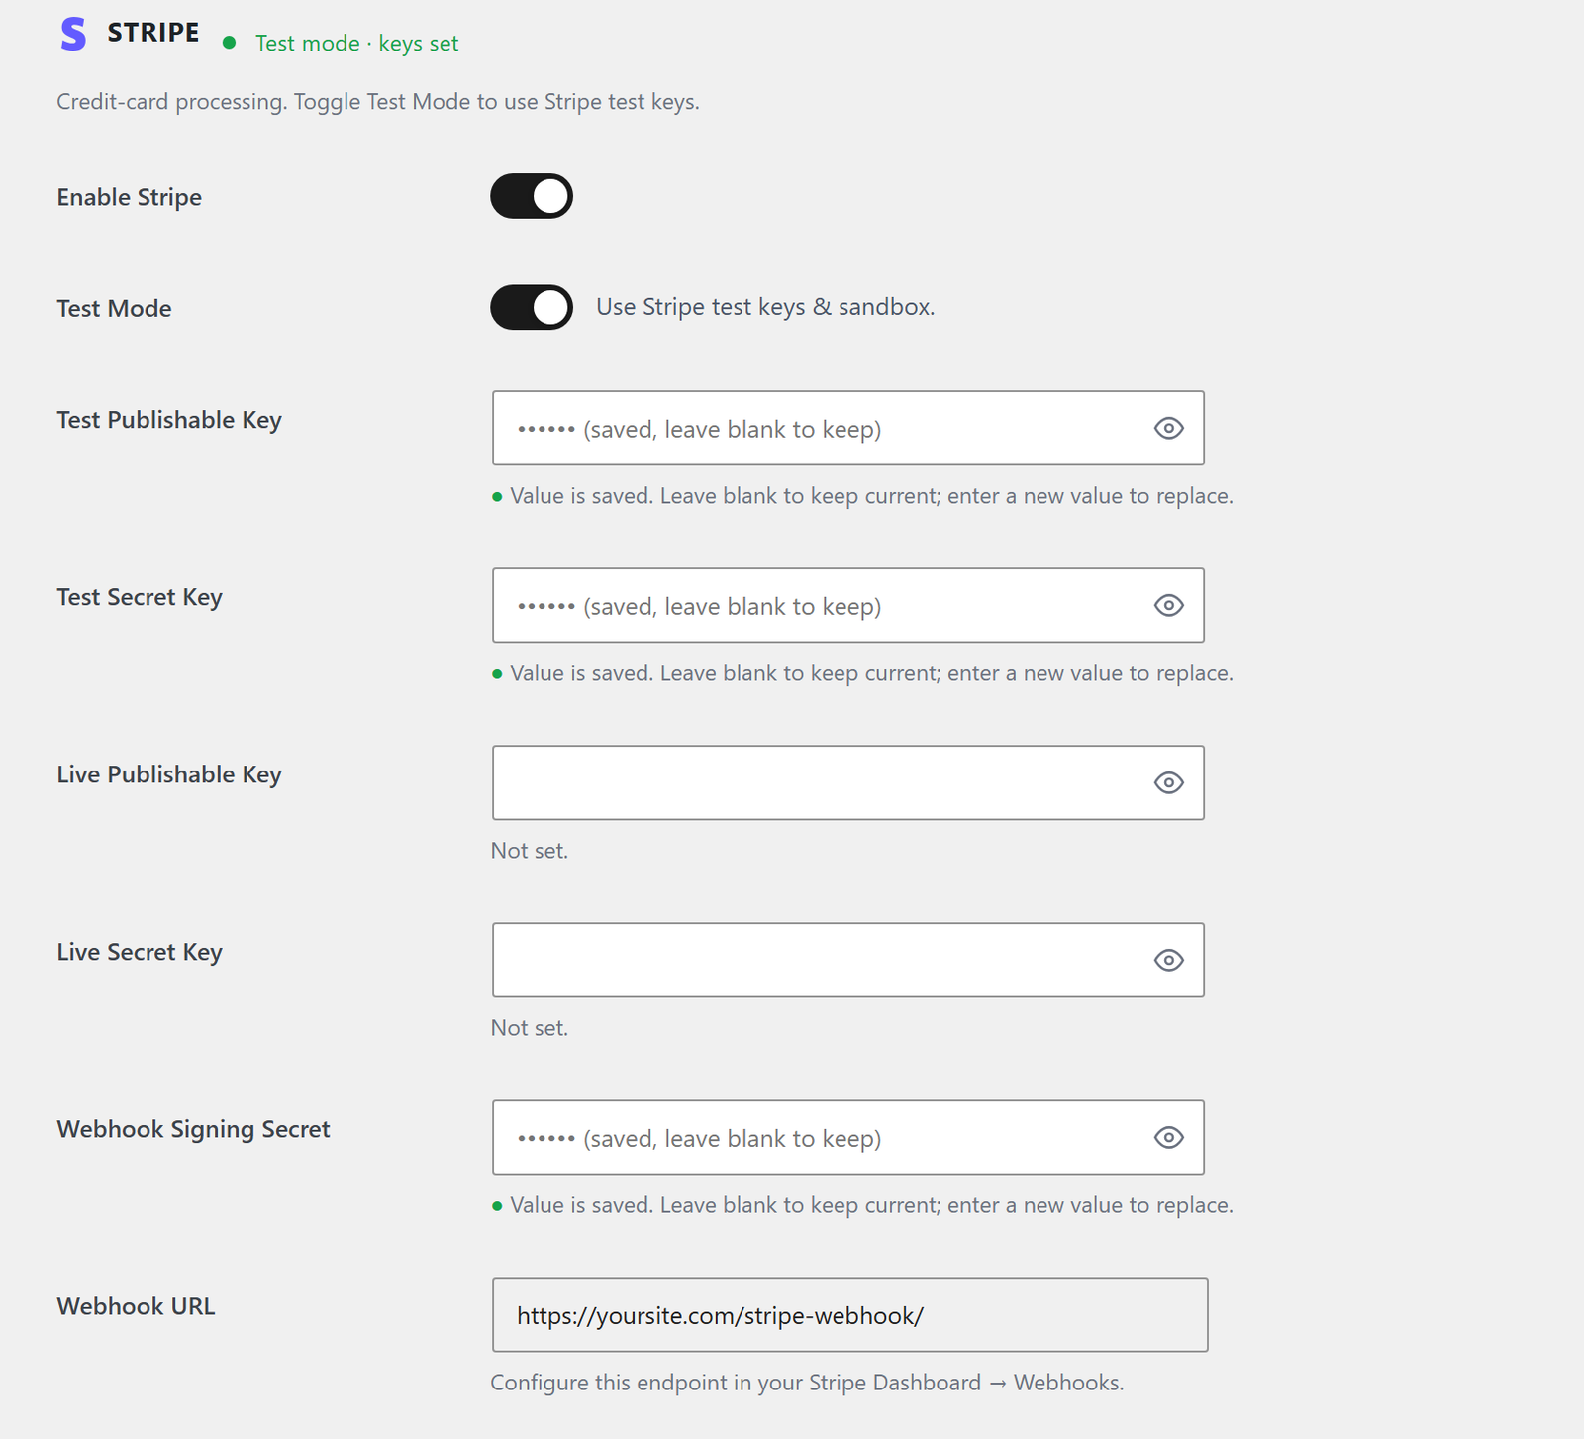Click the Live Secret Key label
This screenshot has height=1439, width=1584.
[x=140, y=952]
